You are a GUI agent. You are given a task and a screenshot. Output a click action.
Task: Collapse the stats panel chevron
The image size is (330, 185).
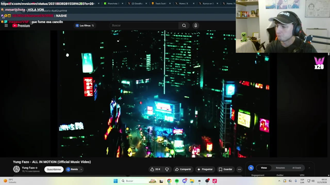pyautogui.click(x=309, y=168)
